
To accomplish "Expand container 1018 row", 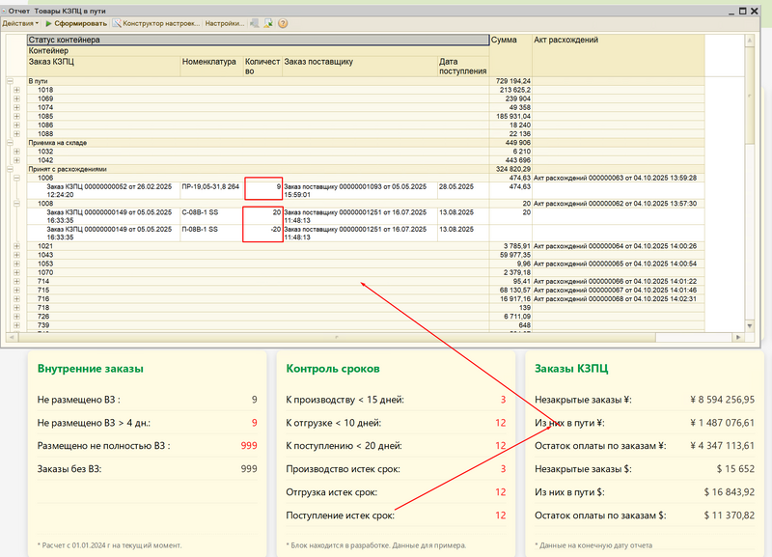I will click(x=16, y=90).
